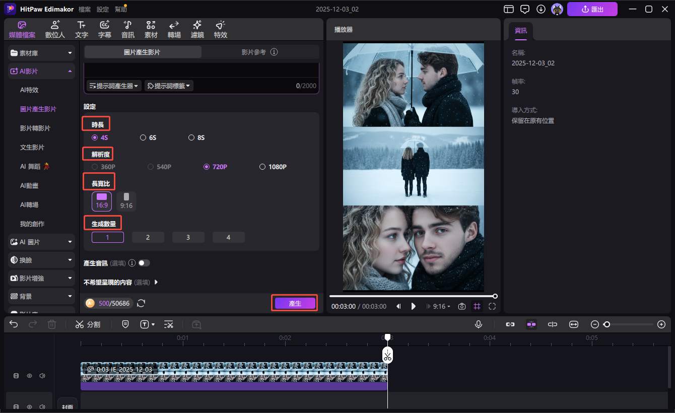Click the undo arrow in the timeline toolbar
This screenshot has width=675, height=413.
click(x=14, y=324)
